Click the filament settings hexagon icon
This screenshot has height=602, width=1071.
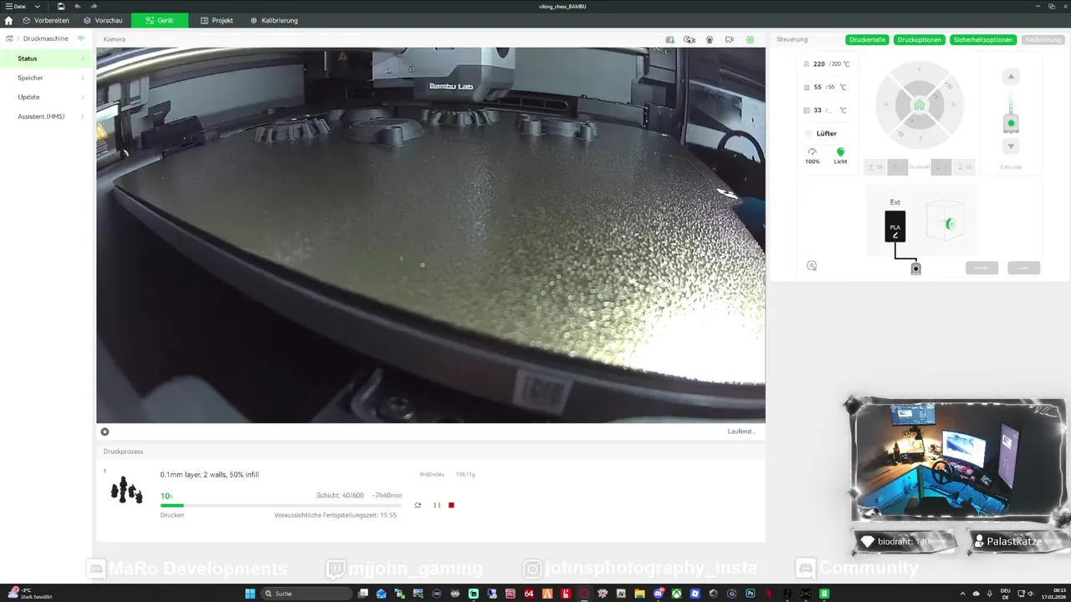812,266
